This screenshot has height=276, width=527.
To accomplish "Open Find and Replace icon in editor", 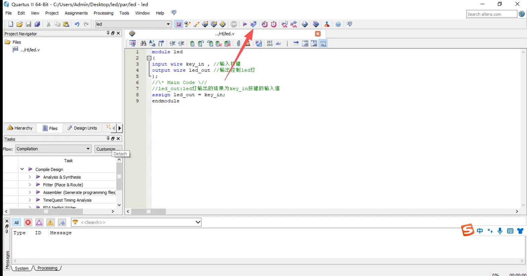I will pyautogui.click(x=152, y=43).
